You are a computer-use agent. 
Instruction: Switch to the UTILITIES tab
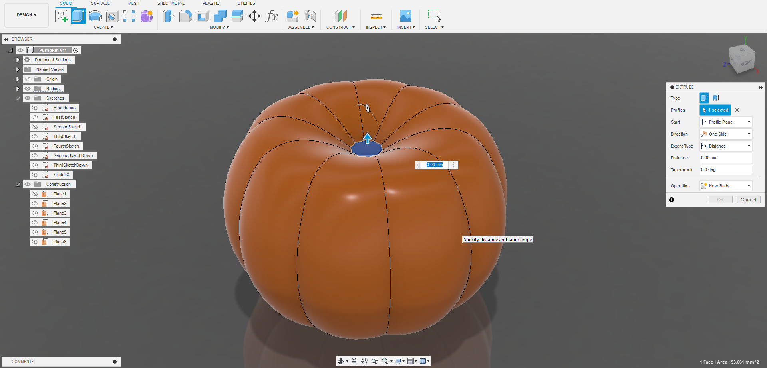pyautogui.click(x=246, y=3)
